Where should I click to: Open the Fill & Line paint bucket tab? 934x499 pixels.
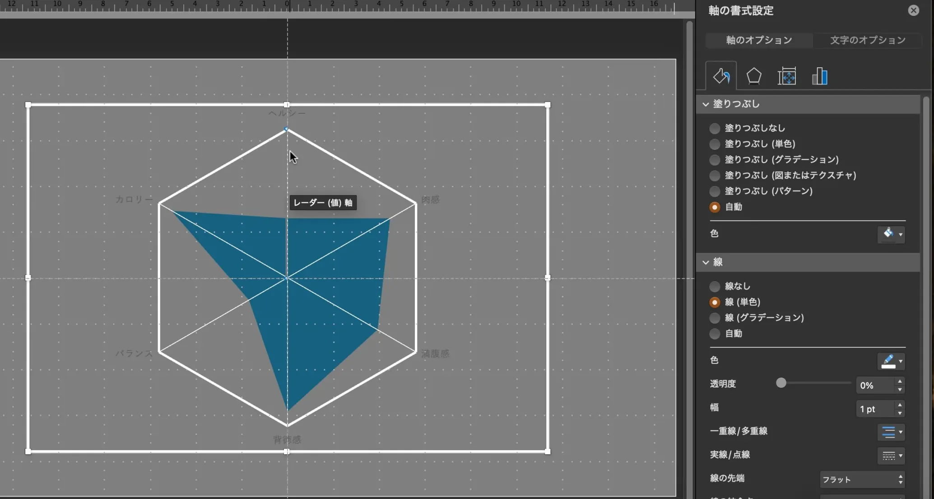tap(721, 76)
